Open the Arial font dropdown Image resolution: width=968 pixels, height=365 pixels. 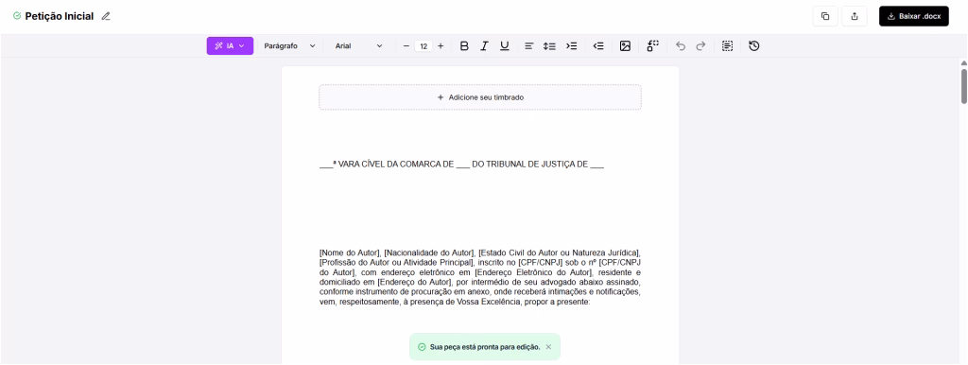coord(358,45)
